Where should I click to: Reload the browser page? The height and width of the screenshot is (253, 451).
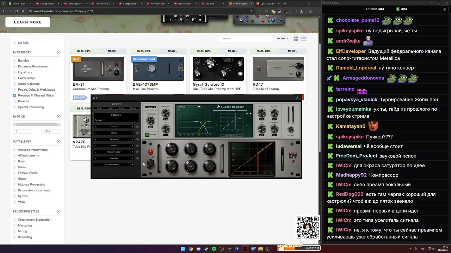tap(16, 11)
